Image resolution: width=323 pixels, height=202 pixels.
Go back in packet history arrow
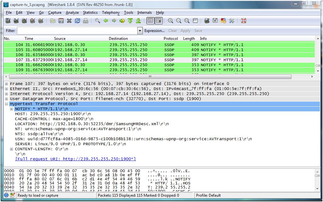coord(106,21)
